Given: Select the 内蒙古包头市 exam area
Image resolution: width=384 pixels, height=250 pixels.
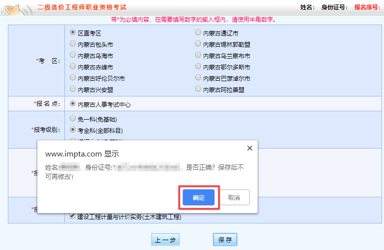Looking at the screenshot, I should pyautogui.click(x=73, y=44).
